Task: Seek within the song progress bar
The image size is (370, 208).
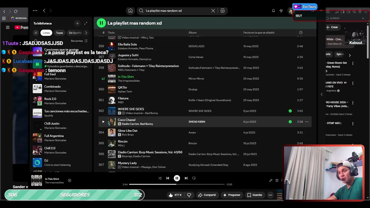Action: pos(177,184)
